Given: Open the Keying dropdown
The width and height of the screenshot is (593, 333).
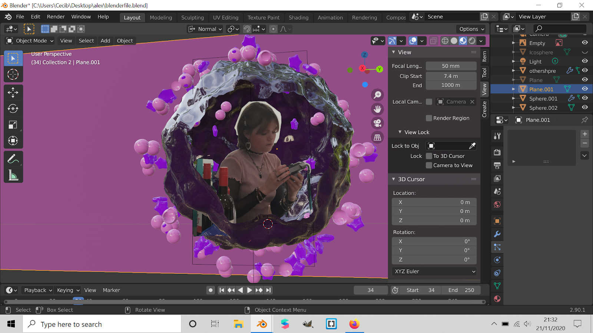Looking at the screenshot, I should coord(68,290).
